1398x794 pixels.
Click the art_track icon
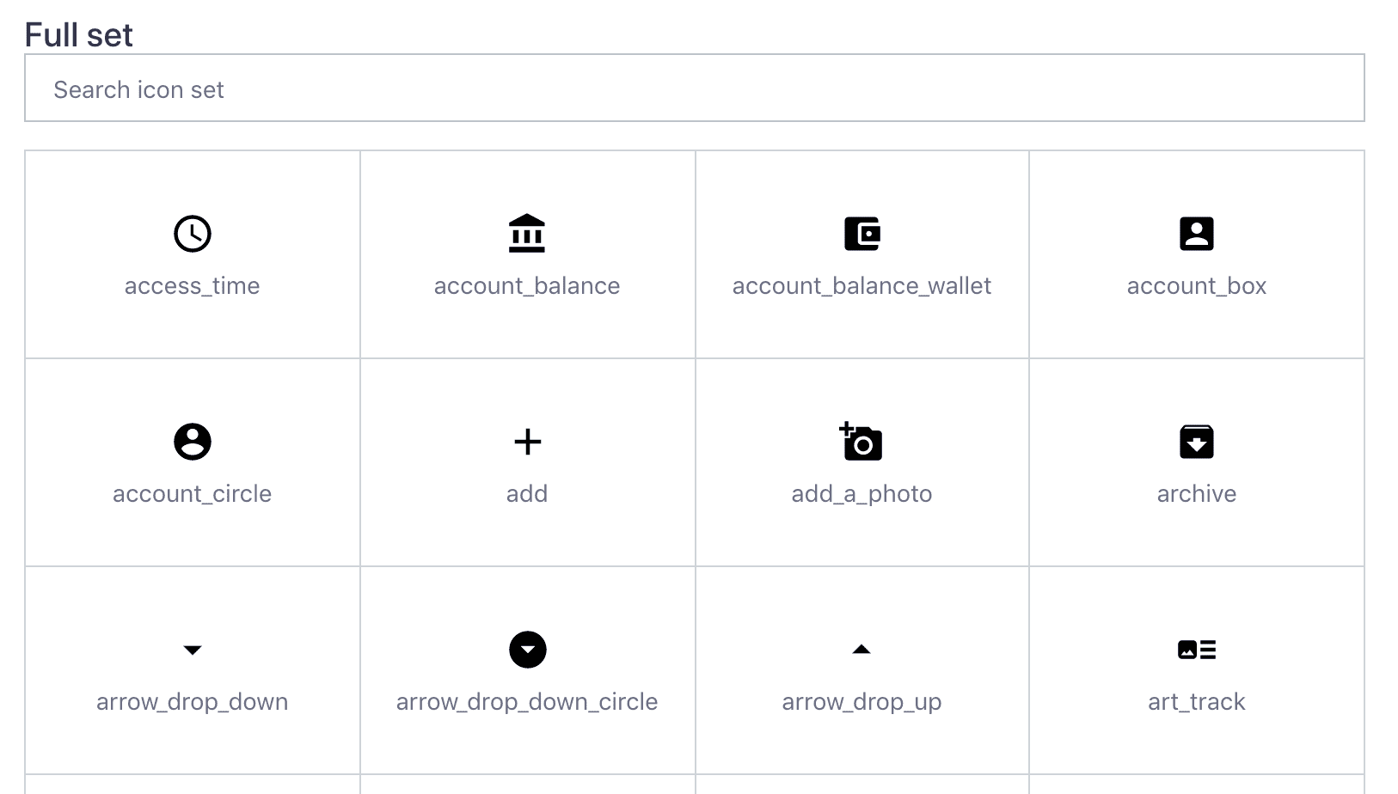point(1196,650)
